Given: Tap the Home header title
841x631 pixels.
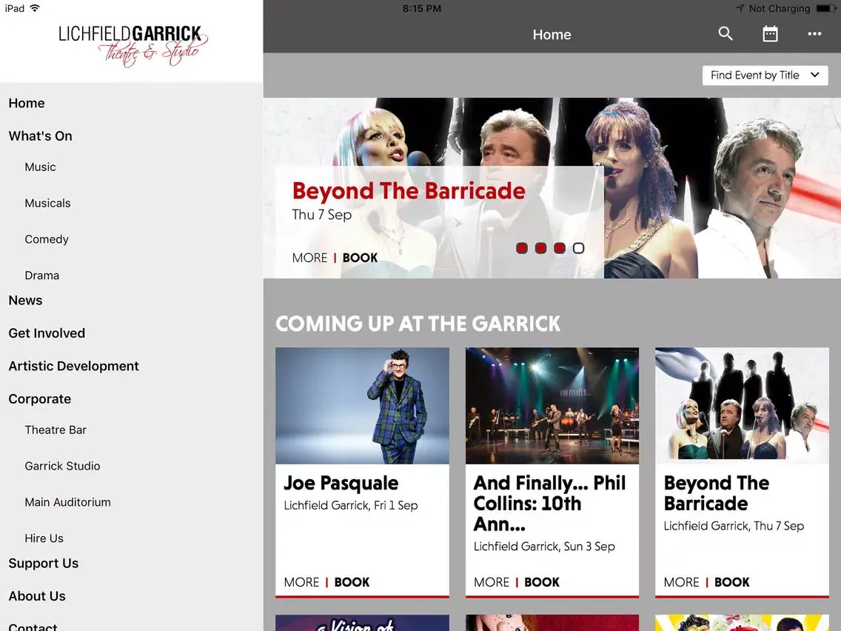Looking at the screenshot, I should pos(552,34).
